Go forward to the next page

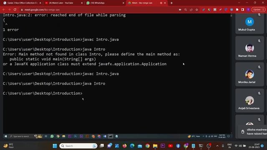click(x=9, y=10)
